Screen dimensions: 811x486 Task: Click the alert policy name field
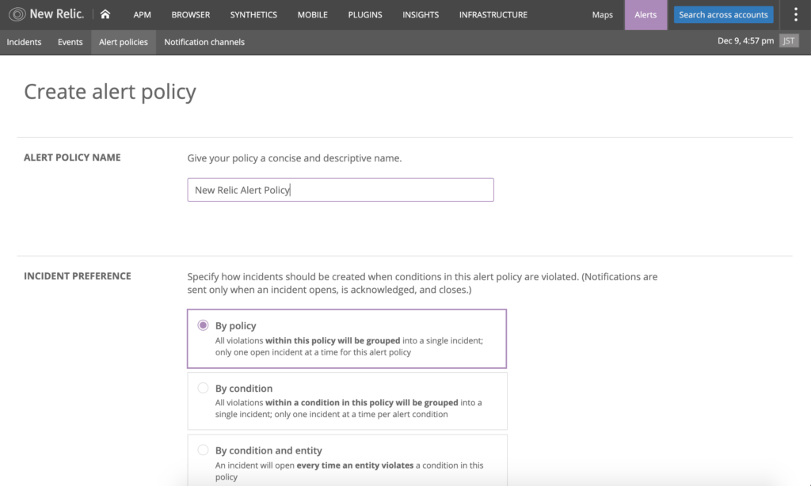pyautogui.click(x=341, y=190)
